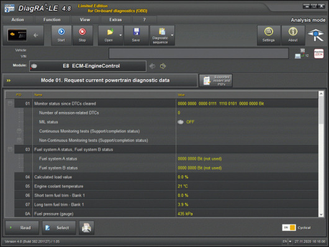
Task: Open the EN language dropdown
Action: tap(290, 241)
